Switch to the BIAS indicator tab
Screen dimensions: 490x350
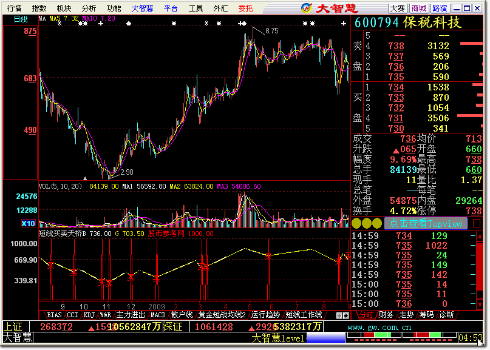tap(54, 315)
